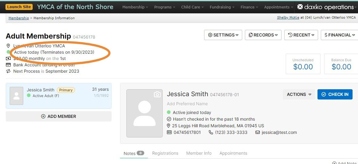Click the membership ID 047456178
The width and height of the screenshot is (358, 164).
pyautogui.click(x=84, y=37)
